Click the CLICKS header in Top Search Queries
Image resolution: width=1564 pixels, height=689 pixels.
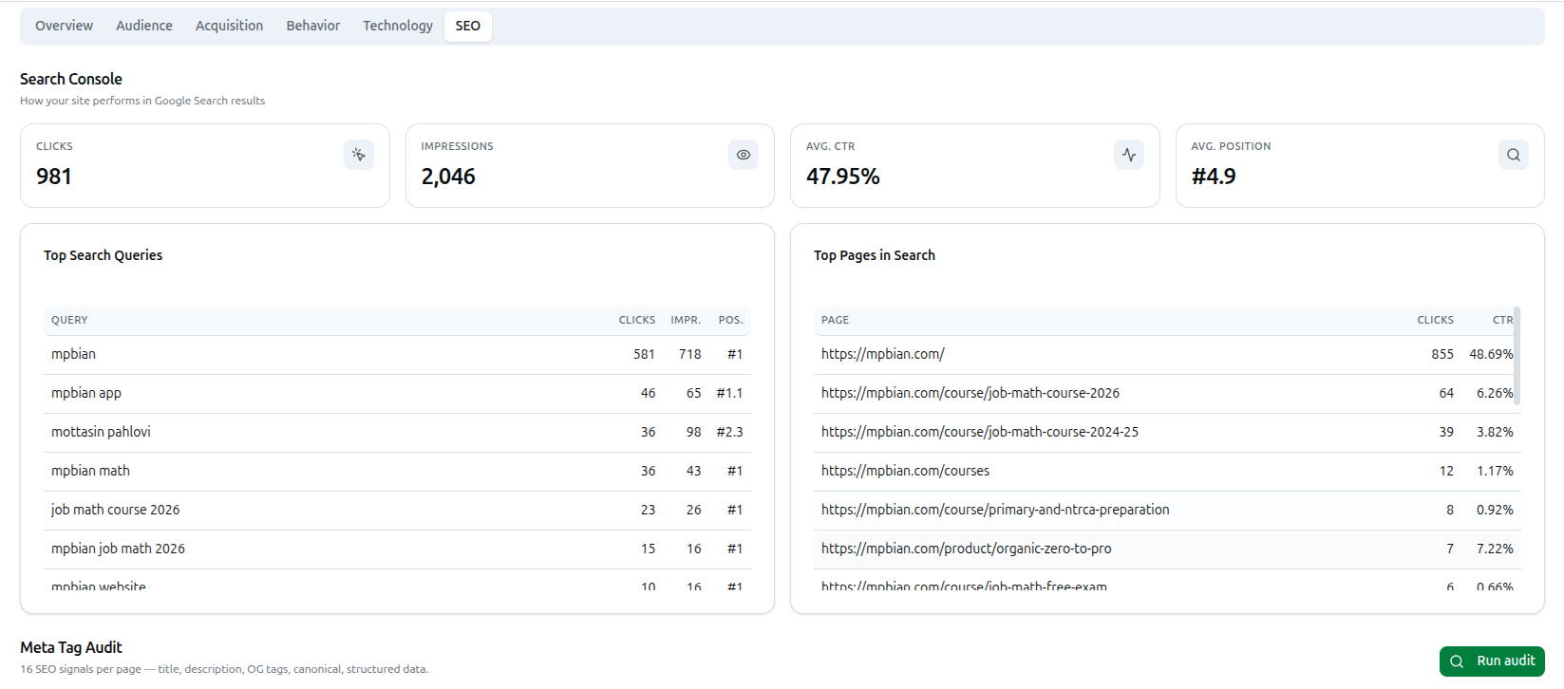point(637,320)
